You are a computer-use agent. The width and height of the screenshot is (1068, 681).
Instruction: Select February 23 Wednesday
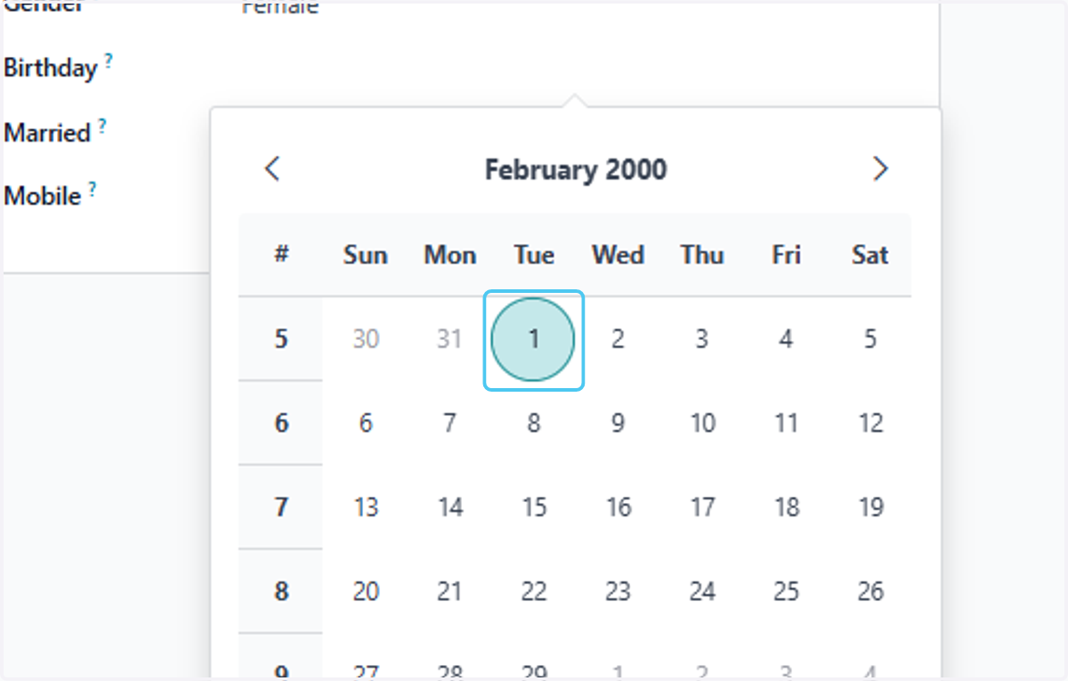tap(618, 591)
